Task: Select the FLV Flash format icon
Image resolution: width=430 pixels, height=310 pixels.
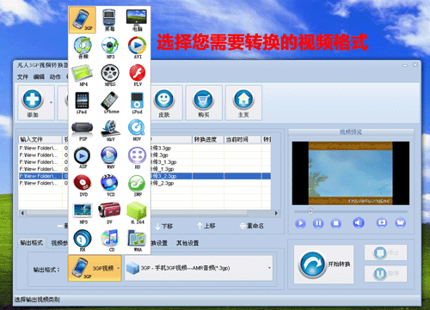Action: pos(138,75)
